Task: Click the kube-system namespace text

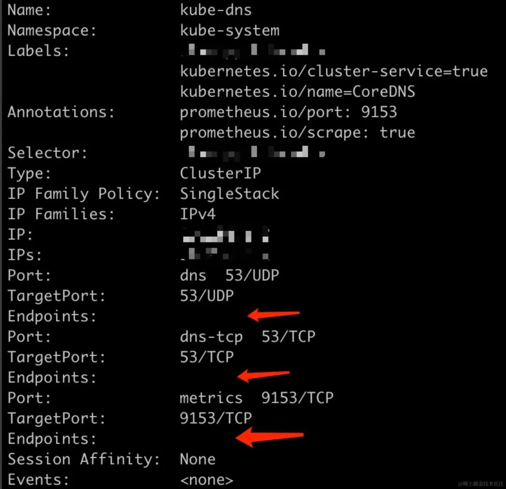Action: click(x=230, y=30)
